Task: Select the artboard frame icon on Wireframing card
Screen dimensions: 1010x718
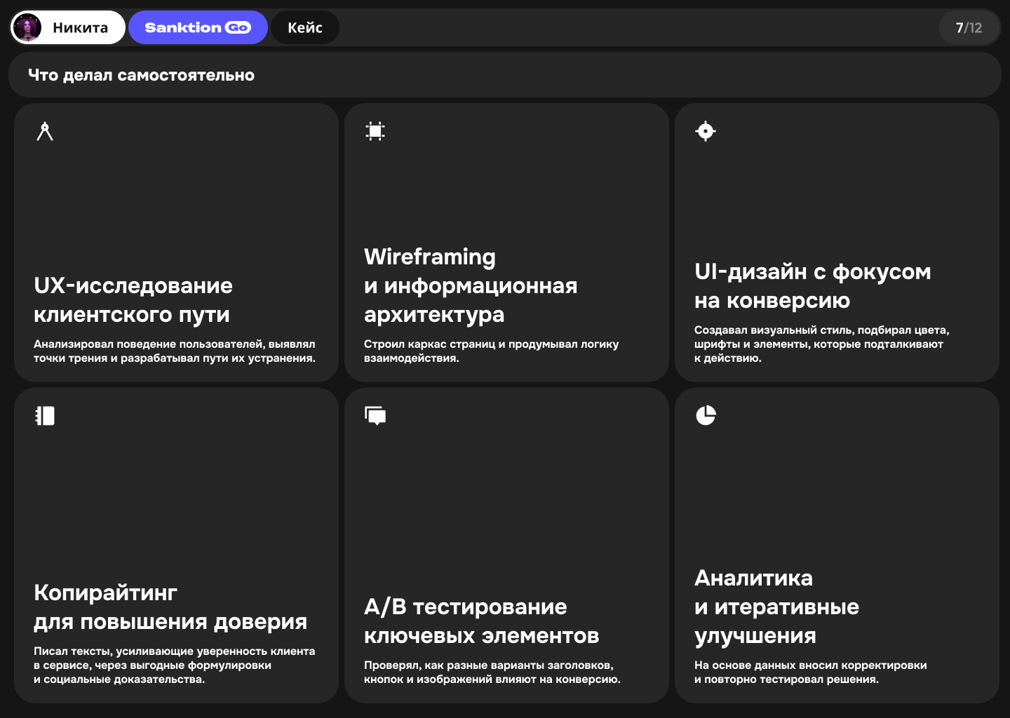Action: 375,131
